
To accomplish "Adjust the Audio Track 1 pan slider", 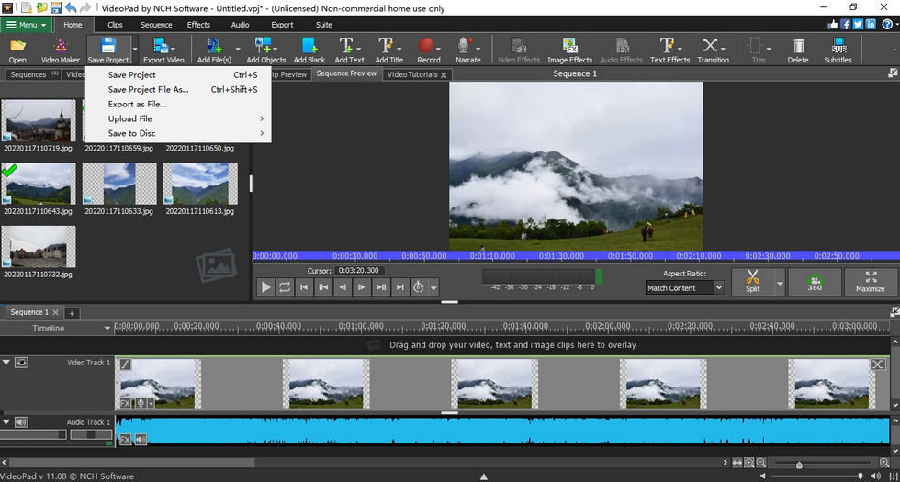I will (x=91, y=435).
